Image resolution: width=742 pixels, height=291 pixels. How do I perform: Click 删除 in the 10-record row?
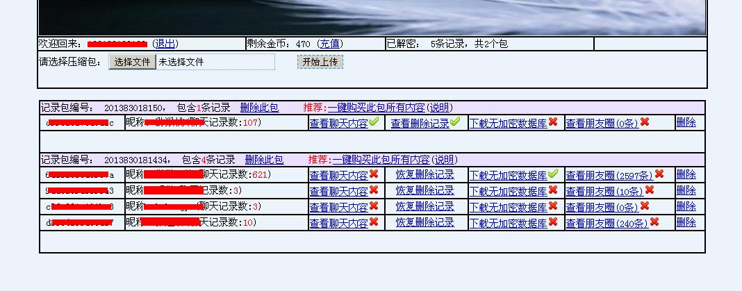click(686, 222)
